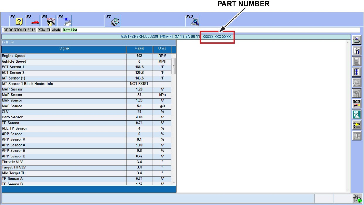Click the right panel scrollbar down arrow
The image size is (364, 205).
tap(348, 190)
